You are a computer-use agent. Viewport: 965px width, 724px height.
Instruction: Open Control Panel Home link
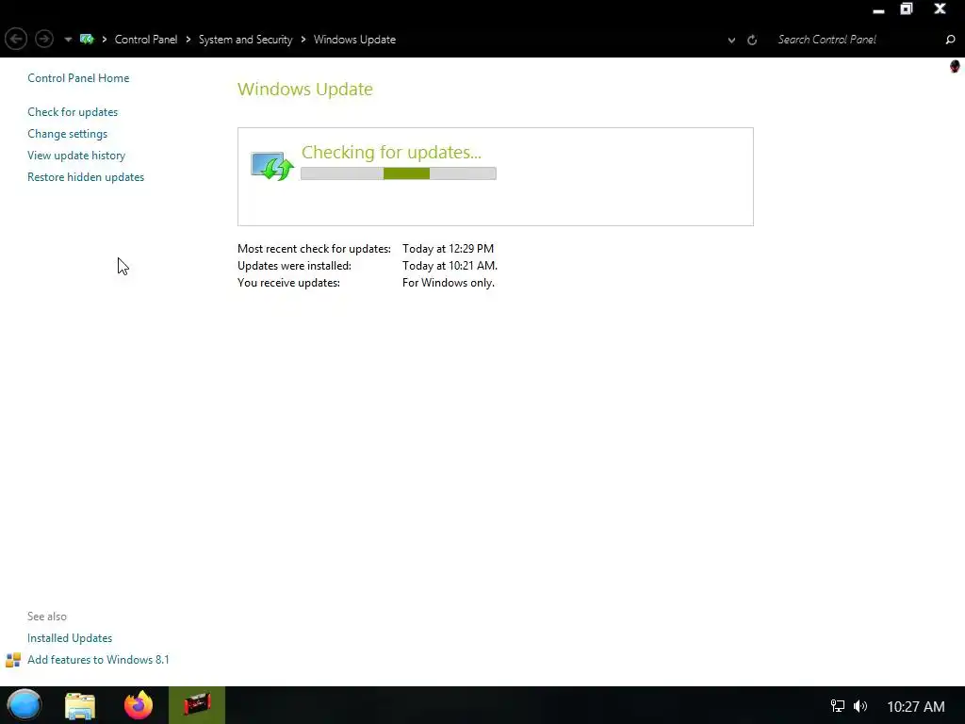[78, 78]
